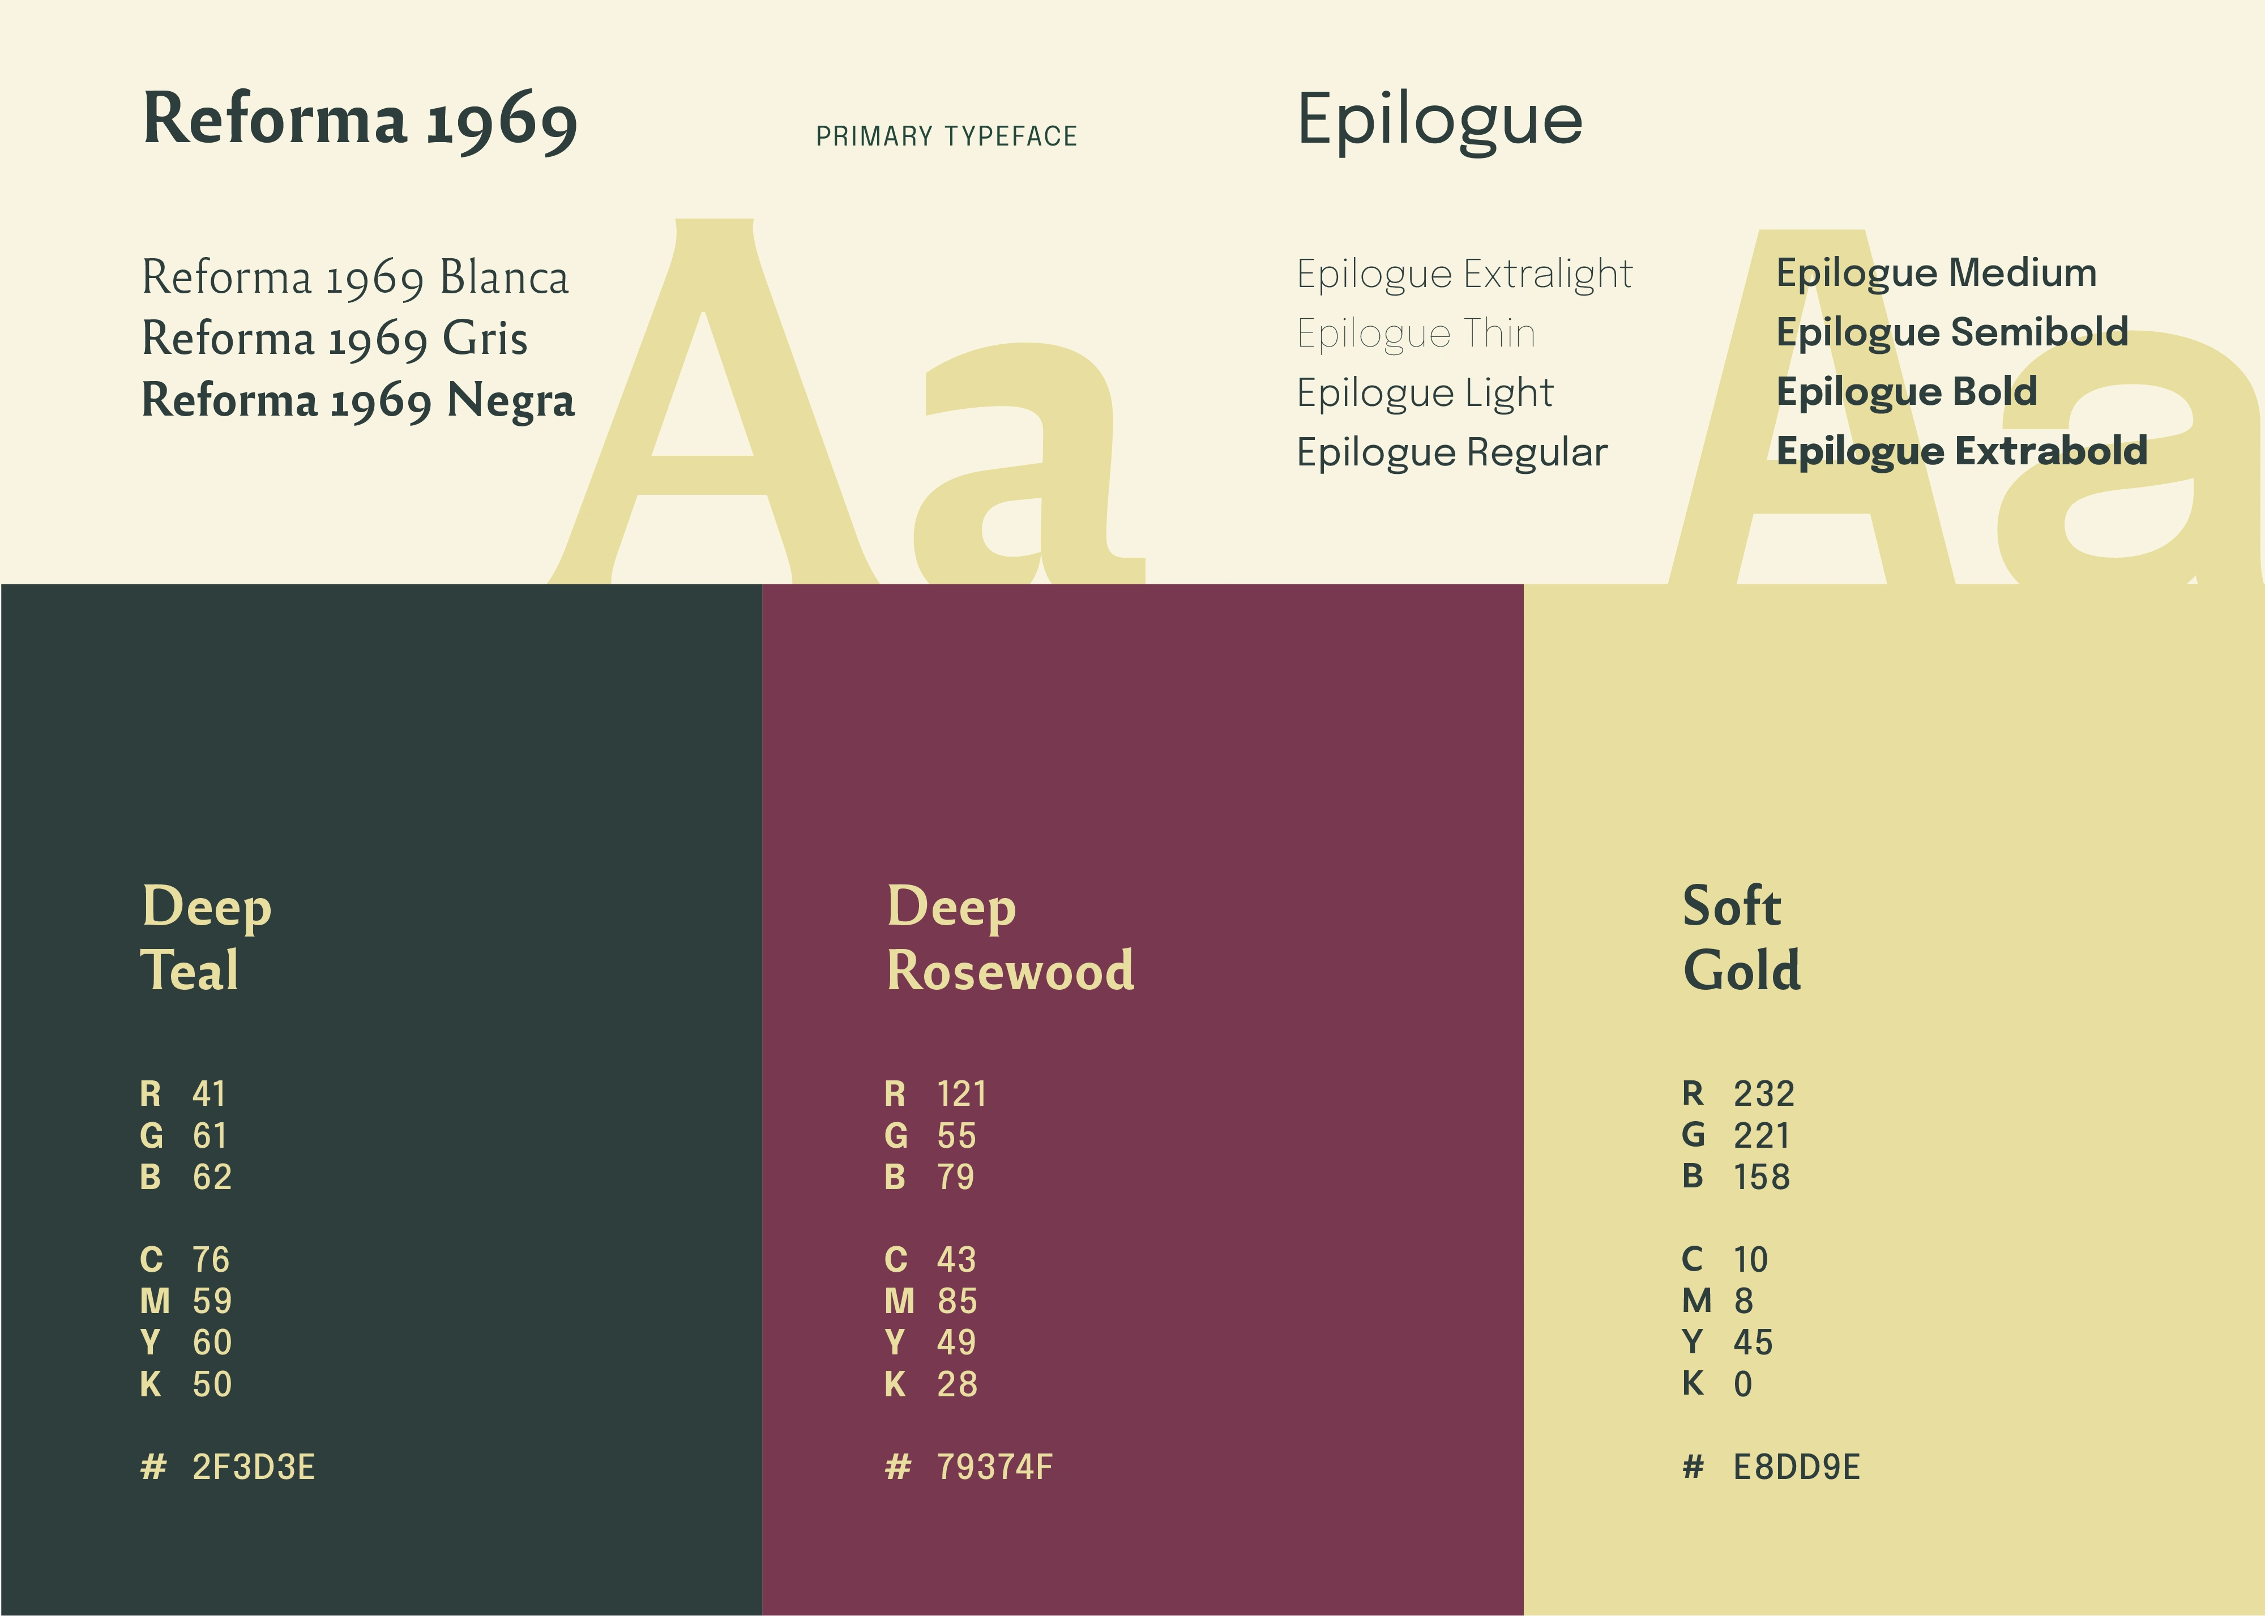This screenshot has width=2265, height=1616.
Task: Select the Reforma 1969 Negra sample
Action: coord(358,400)
